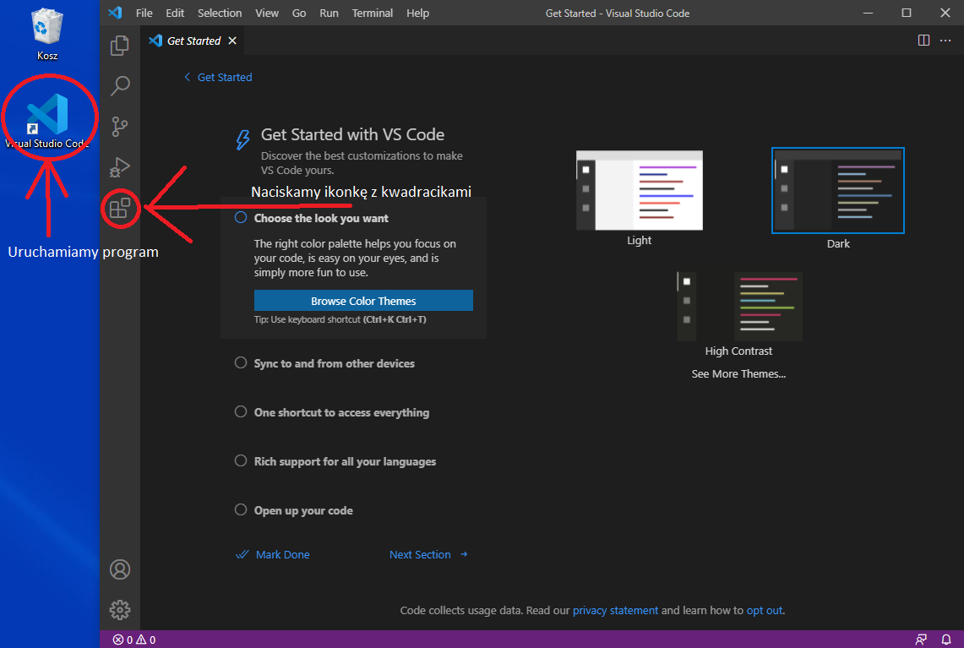The height and width of the screenshot is (648, 964).
Task: Click the Browse Color Themes button
Action: click(363, 301)
